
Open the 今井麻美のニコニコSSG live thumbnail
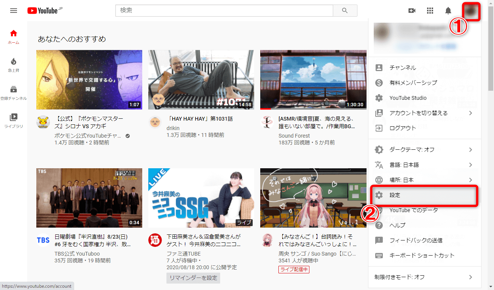point(201,198)
